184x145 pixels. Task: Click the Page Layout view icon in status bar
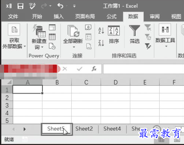pos(177,139)
